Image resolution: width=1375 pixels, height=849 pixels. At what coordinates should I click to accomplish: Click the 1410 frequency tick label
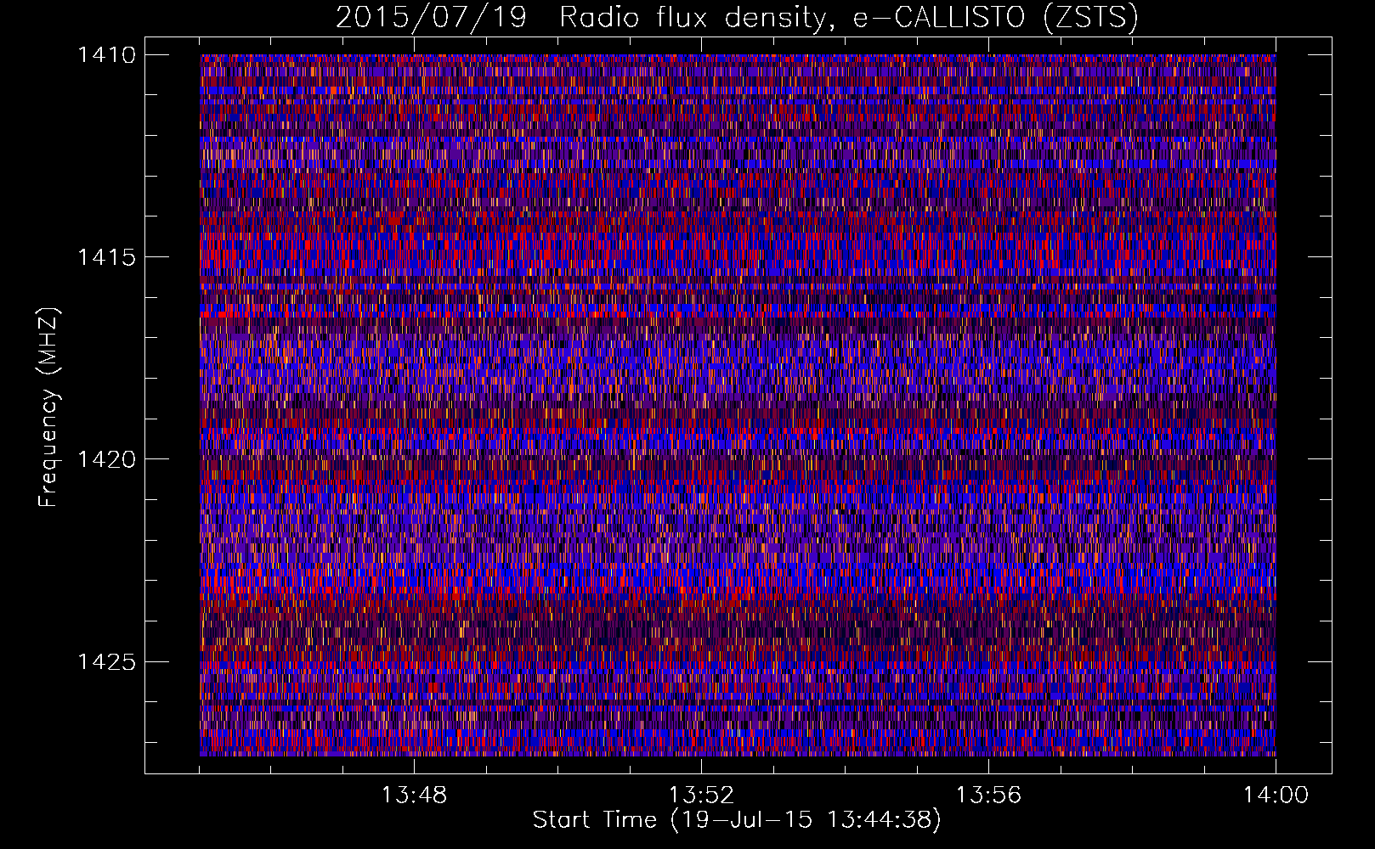pyautogui.click(x=106, y=55)
